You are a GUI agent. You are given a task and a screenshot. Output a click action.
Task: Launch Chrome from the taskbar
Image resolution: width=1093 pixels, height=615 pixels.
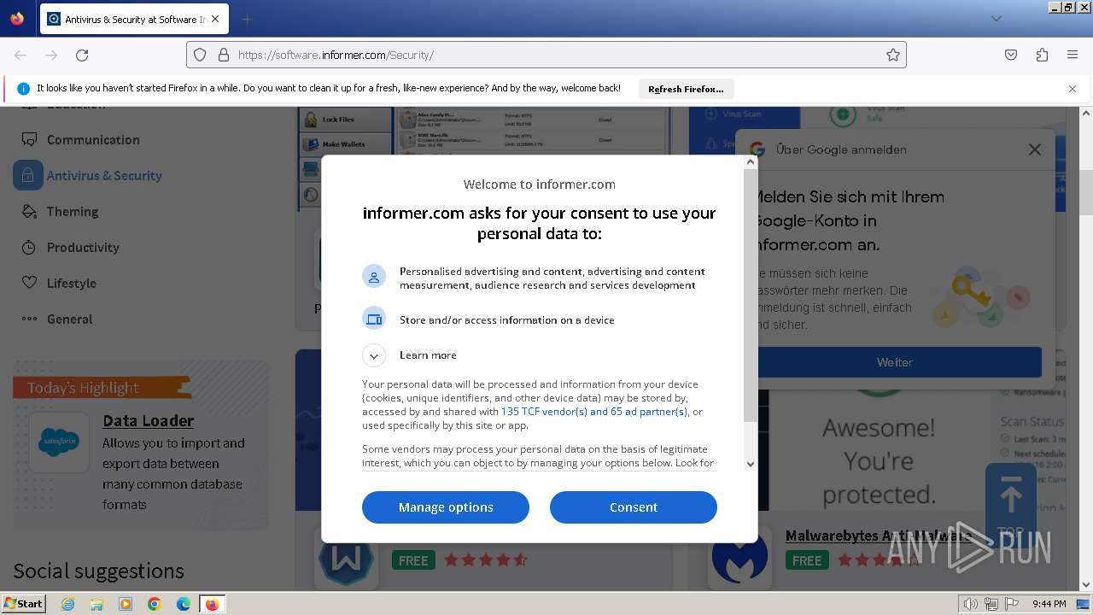tap(155, 604)
